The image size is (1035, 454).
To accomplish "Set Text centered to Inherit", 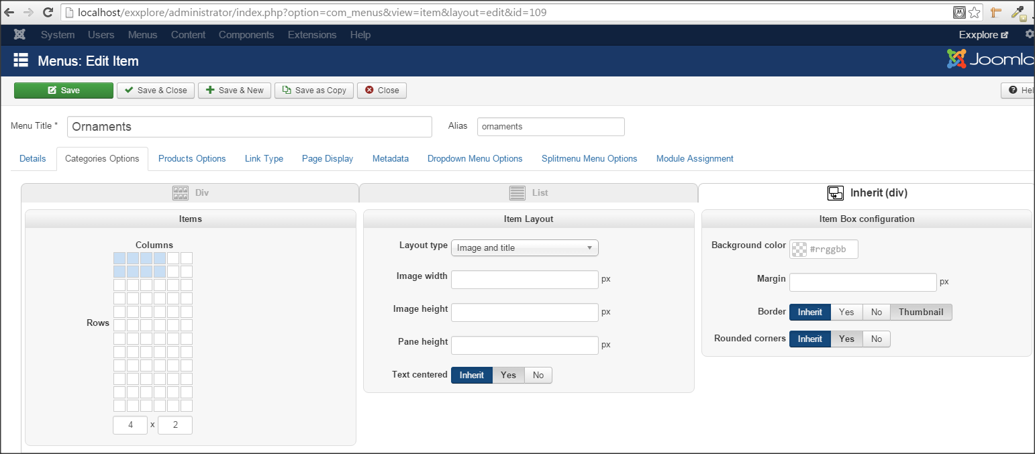I will 472,375.
